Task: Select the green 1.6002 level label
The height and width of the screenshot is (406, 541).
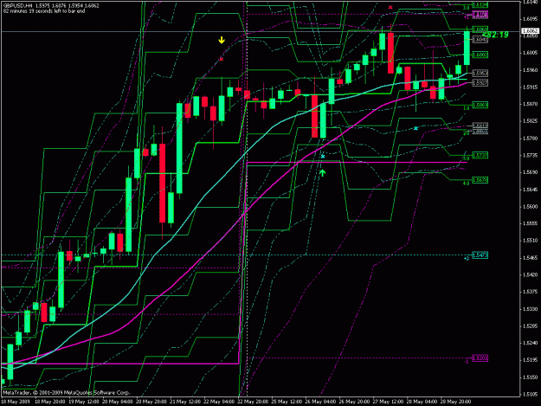Action: click(480, 55)
